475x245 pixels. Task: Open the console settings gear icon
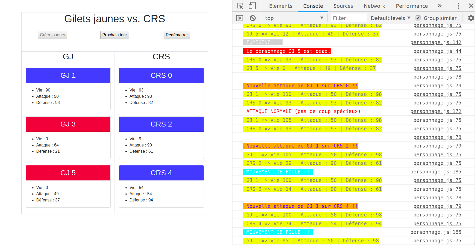[x=471, y=18]
